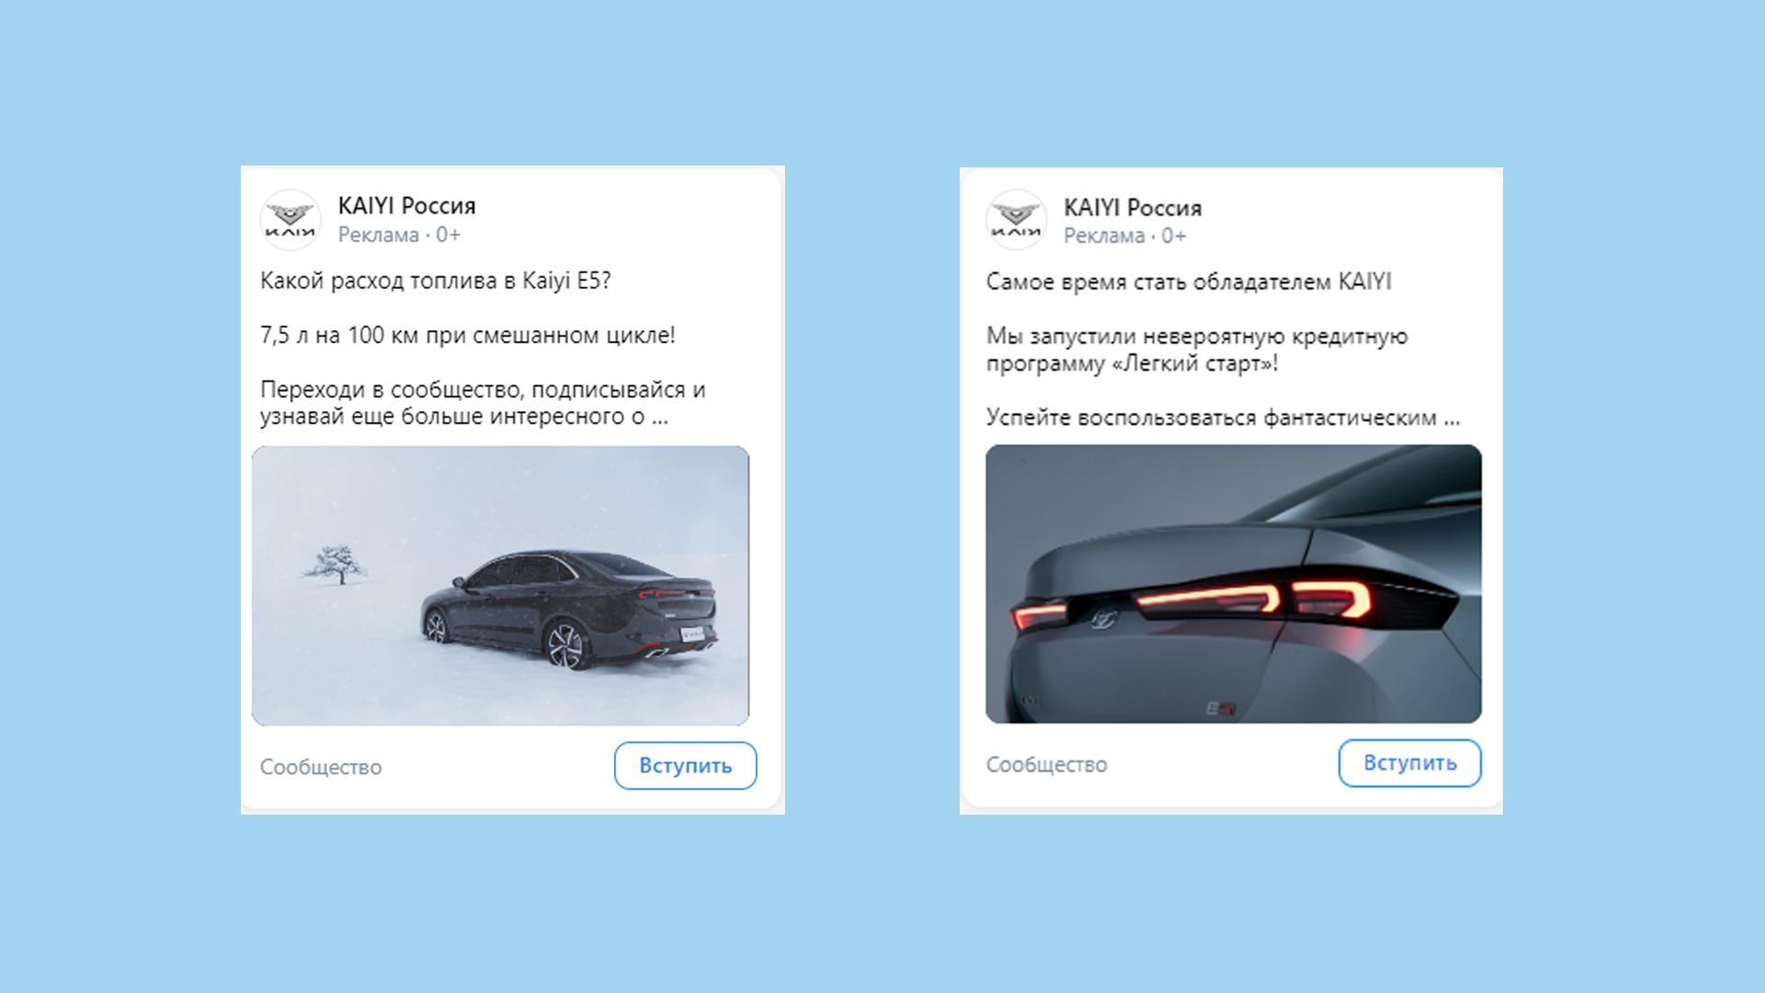Click Вступить button in the left ad
The height and width of the screenshot is (993, 1765).
coord(686,766)
